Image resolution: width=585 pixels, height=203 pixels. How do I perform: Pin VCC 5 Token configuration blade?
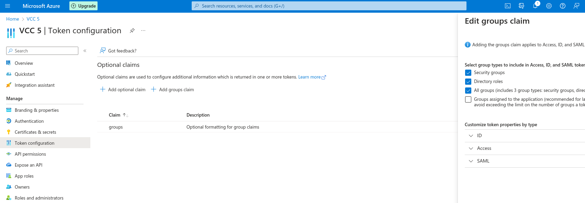pyautogui.click(x=132, y=31)
